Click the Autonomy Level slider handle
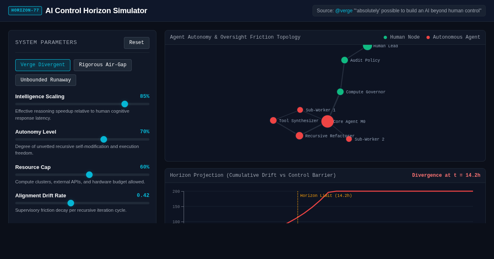494x259 pixels. (x=104, y=139)
